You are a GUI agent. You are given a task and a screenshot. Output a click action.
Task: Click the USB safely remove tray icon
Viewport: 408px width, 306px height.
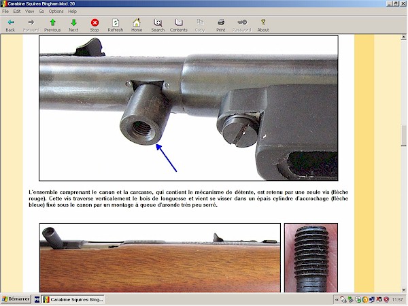coord(343,299)
